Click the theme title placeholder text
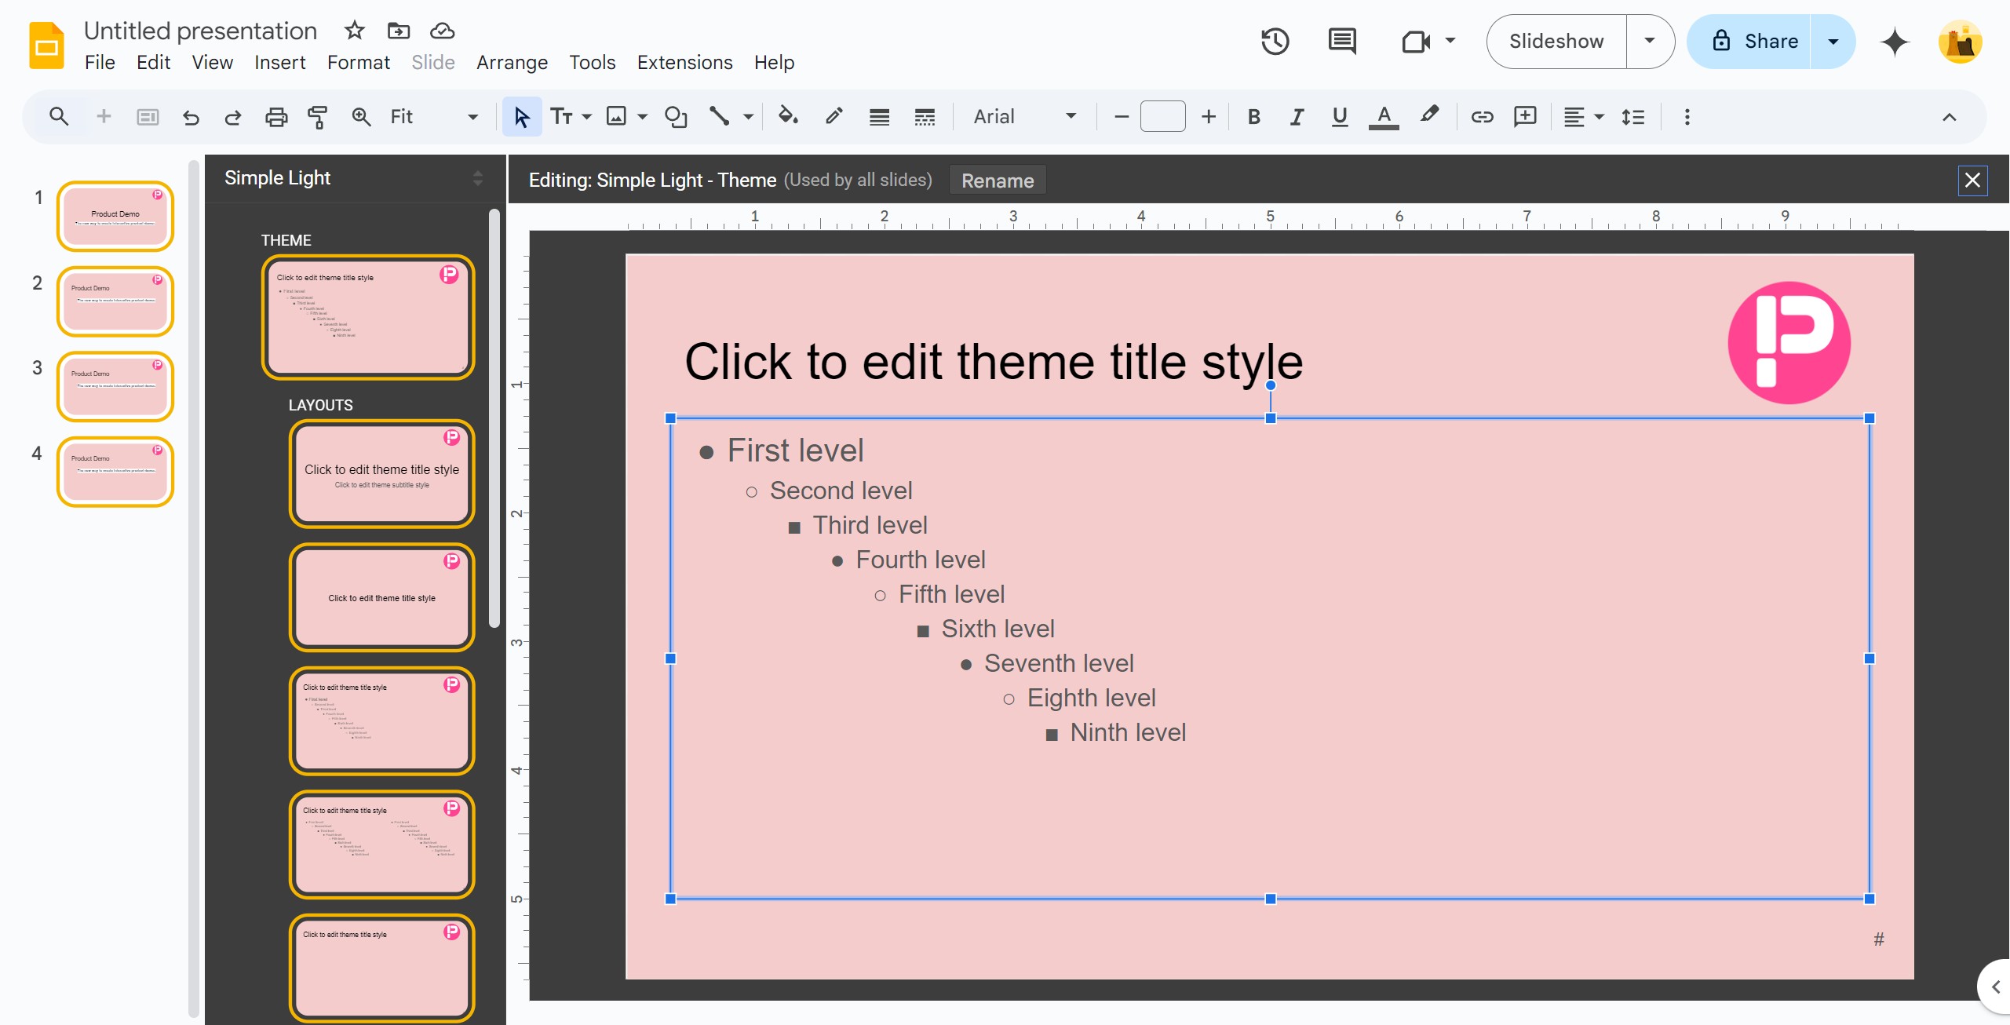2010x1025 pixels. (x=993, y=362)
